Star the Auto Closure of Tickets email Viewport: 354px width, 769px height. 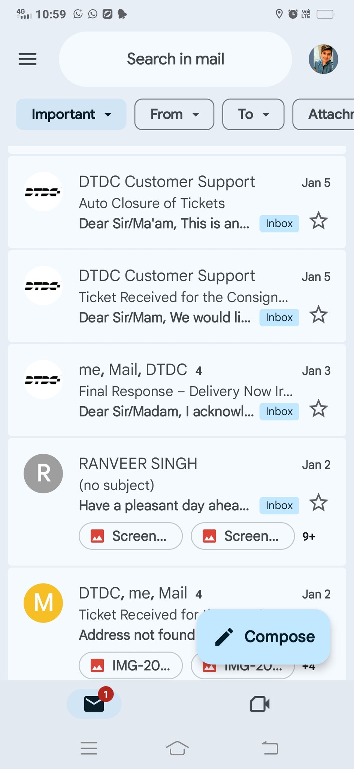point(318,221)
